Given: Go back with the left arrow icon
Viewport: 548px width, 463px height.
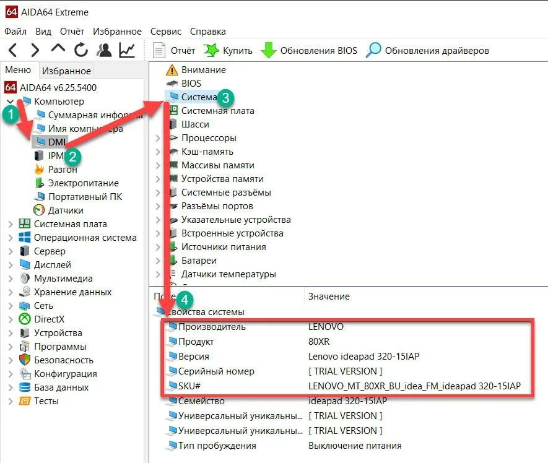Looking at the screenshot, I should click(12, 50).
